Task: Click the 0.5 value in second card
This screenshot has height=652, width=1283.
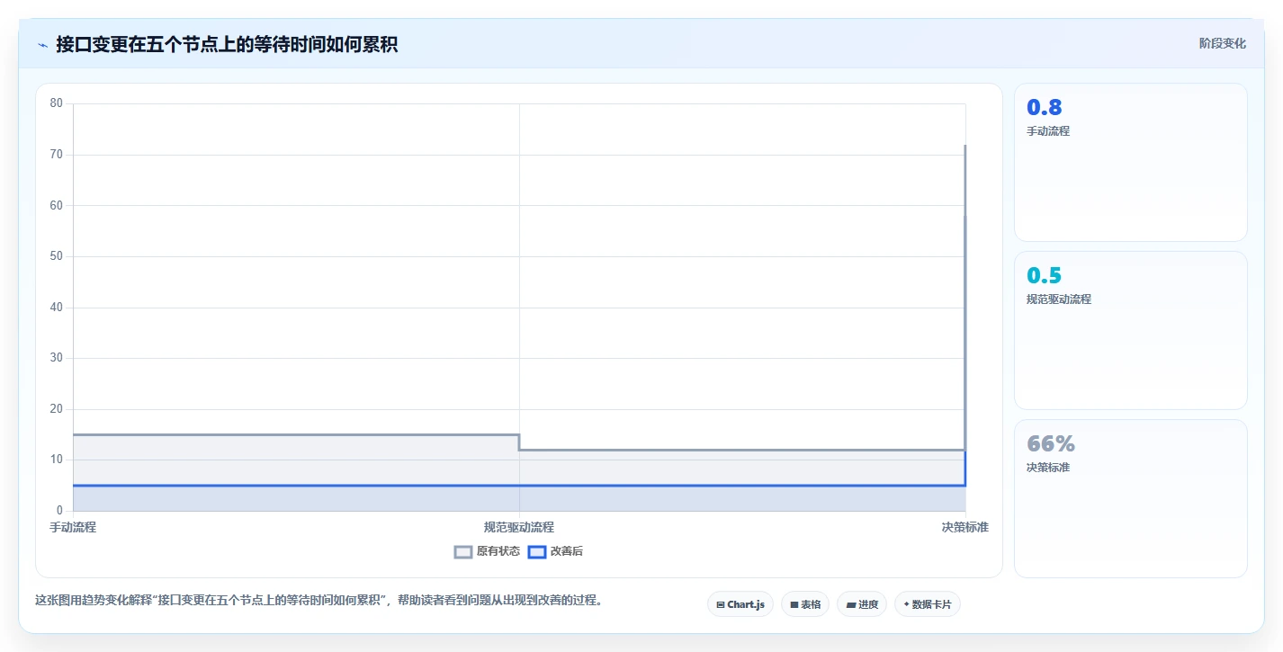Action: [x=1045, y=275]
